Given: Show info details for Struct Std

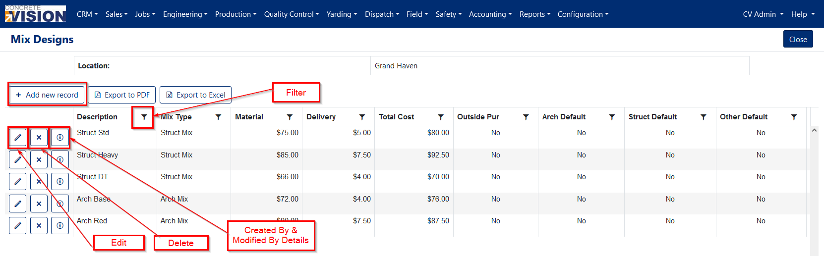Looking at the screenshot, I should click(60, 138).
